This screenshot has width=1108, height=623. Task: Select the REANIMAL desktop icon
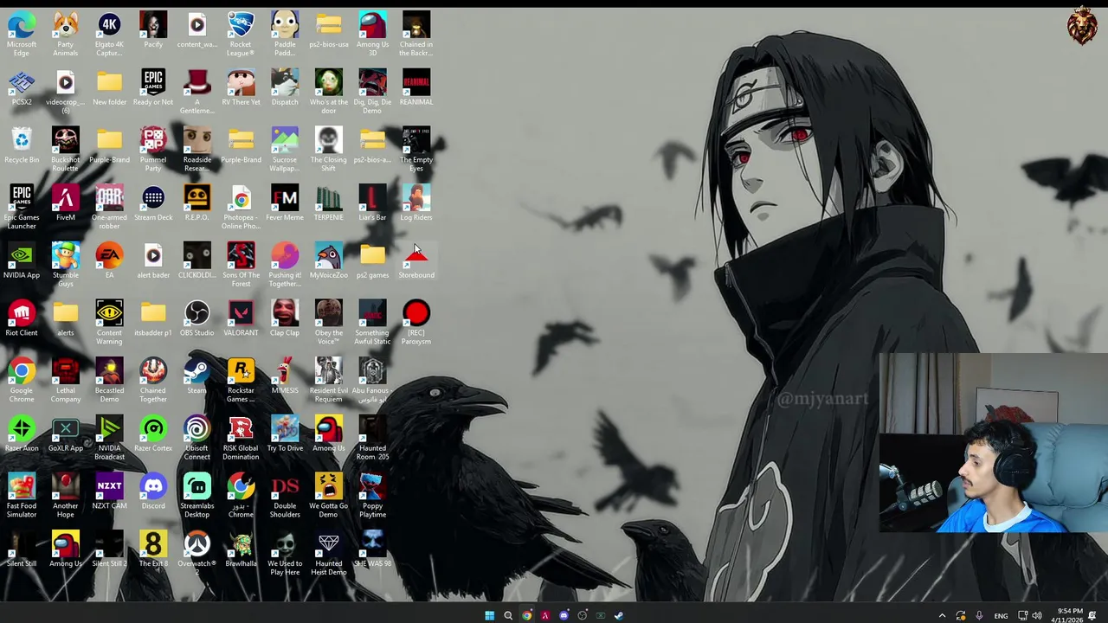point(416,88)
